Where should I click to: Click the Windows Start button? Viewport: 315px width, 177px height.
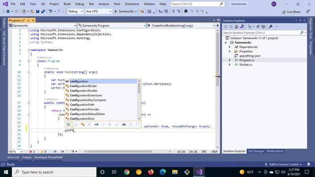(6, 172)
